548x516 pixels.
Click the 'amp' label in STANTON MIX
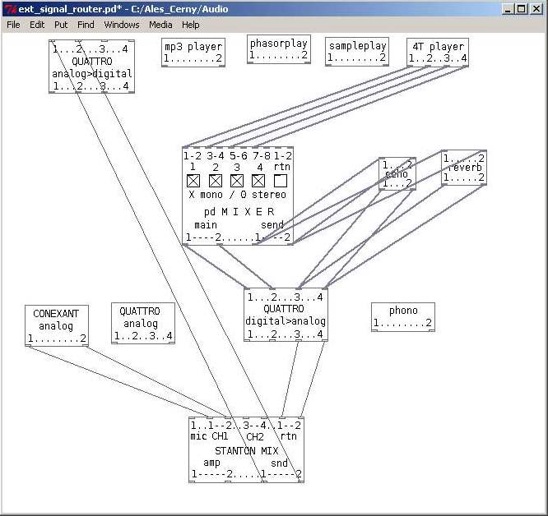coord(211,463)
